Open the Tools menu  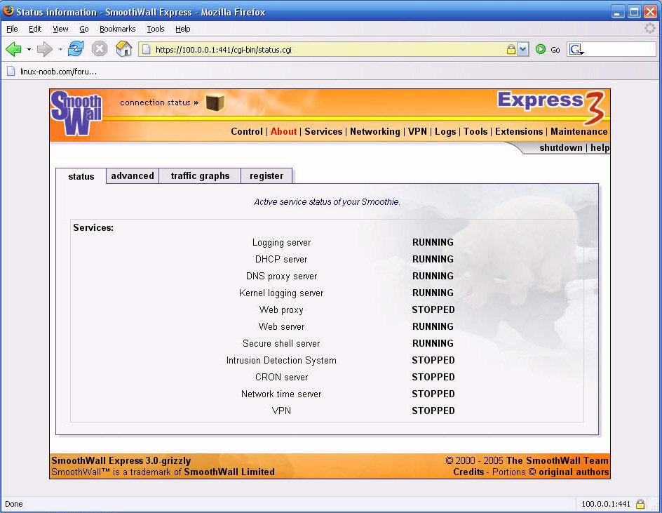[x=156, y=29]
